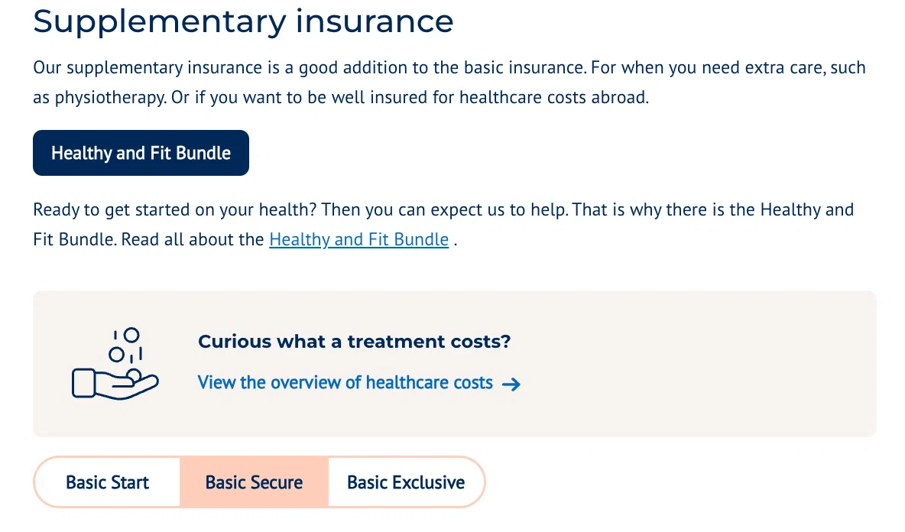Click the cuff of the hand icon
The height and width of the screenshot is (532, 905).
(83, 383)
